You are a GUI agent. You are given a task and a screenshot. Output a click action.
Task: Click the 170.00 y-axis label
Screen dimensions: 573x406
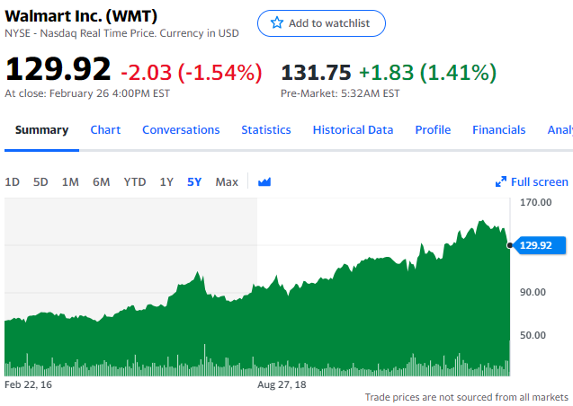point(536,202)
